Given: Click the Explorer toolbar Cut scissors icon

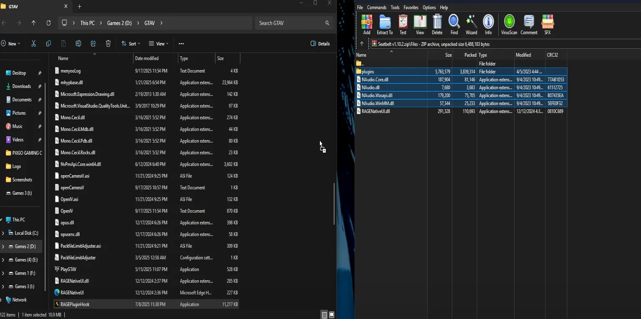Looking at the screenshot, I should [34, 44].
